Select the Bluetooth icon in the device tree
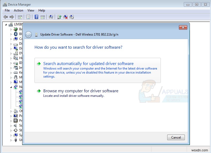Screen dimensions: 211x153 tap(16, 34)
